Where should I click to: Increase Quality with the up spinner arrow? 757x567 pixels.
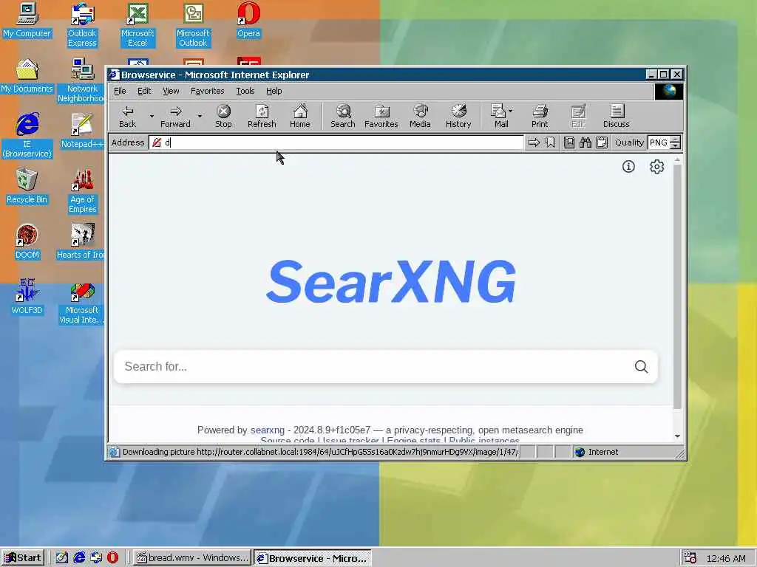[676, 140]
